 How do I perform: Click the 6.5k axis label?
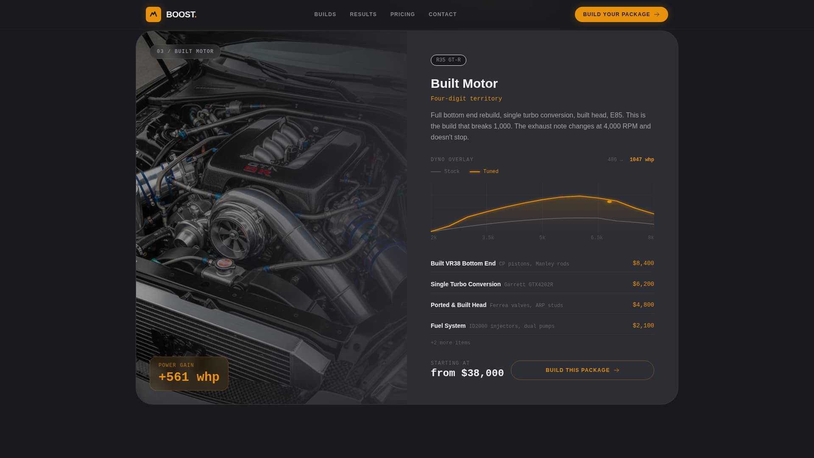[597, 238]
